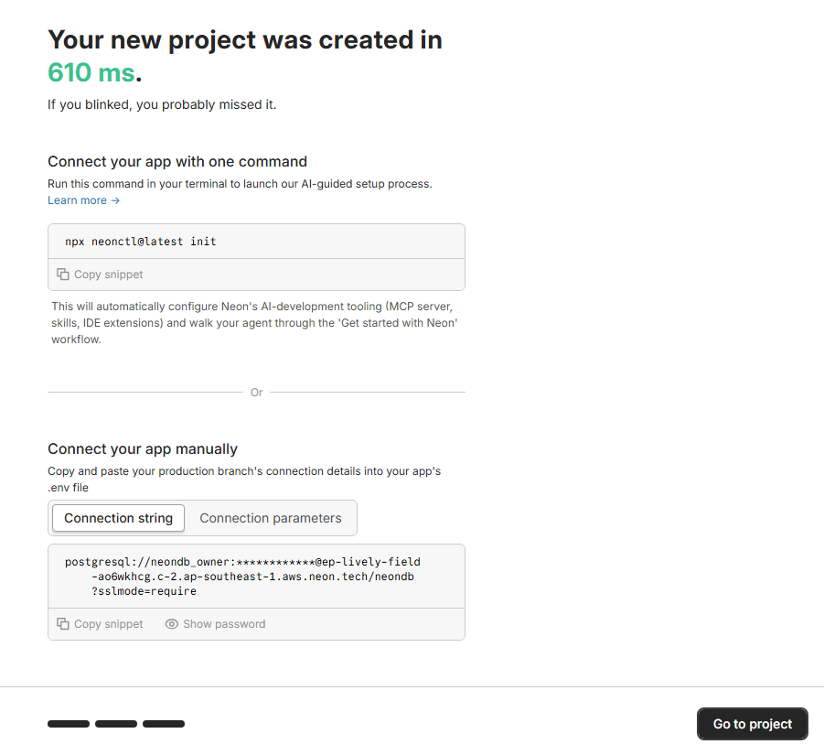Click the 'Show password' text label
The height and width of the screenshot is (755, 824).
224,624
